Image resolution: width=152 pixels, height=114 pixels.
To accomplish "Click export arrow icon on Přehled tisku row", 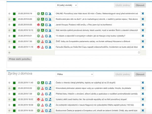I will pyautogui.click(x=50, y=94).
